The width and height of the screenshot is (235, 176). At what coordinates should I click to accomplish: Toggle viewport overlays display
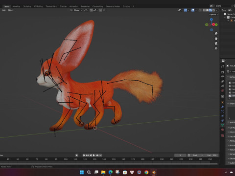point(193,10)
